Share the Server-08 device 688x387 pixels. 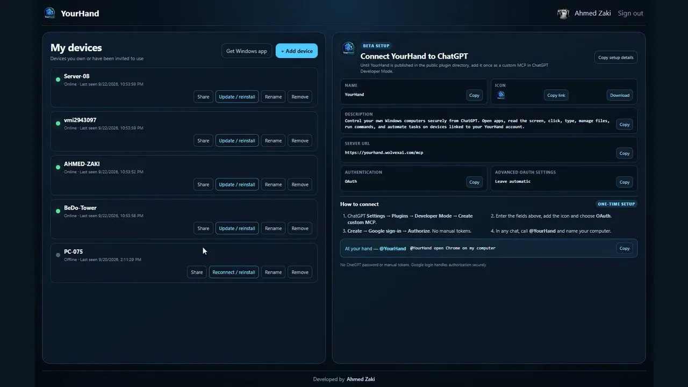click(x=203, y=97)
